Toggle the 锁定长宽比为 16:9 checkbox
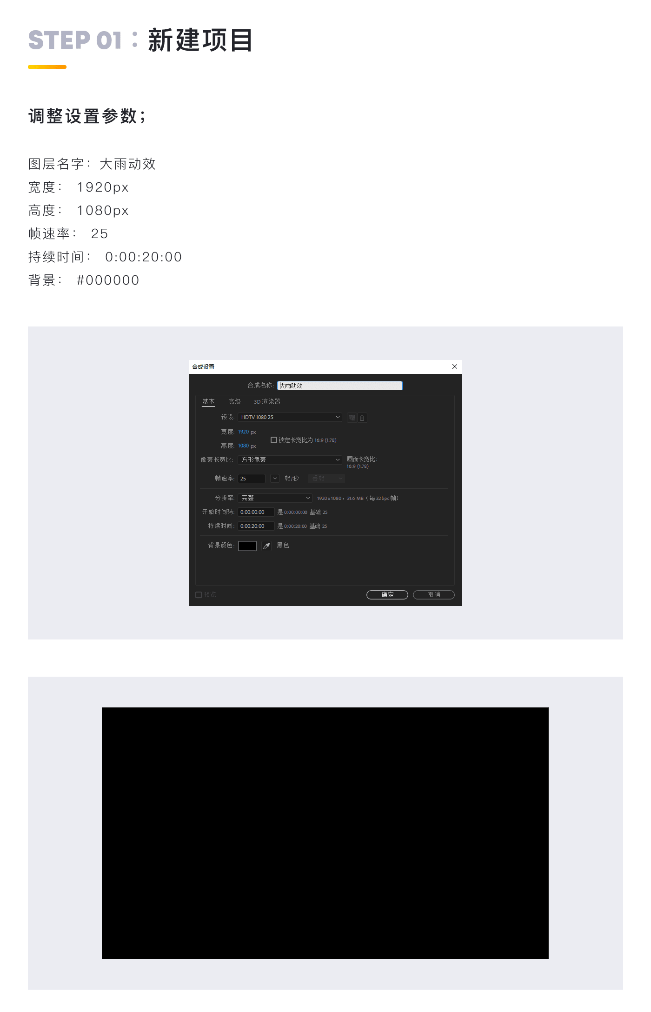Viewport: 651px width, 1012px height. point(274,440)
